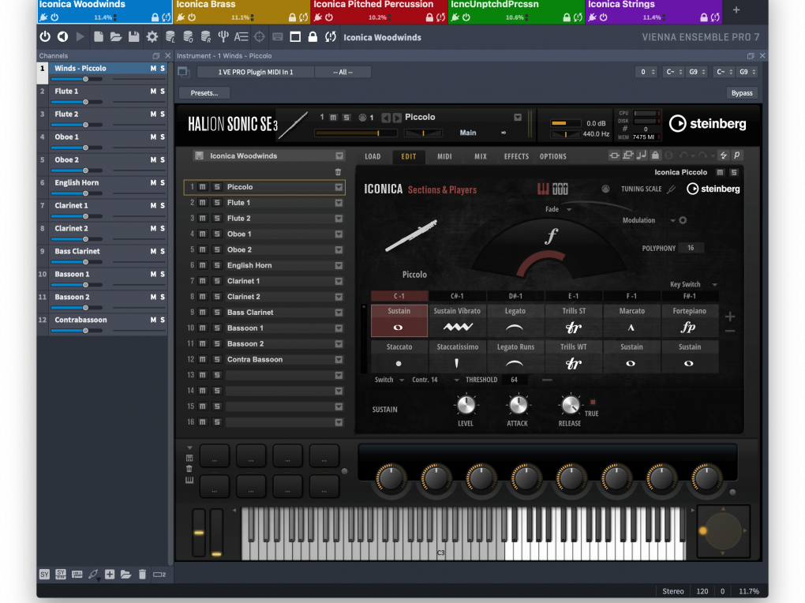Click the database icon with the R letter
The width and height of the screenshot is (805, 603).
click(206, 37)
